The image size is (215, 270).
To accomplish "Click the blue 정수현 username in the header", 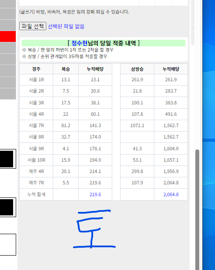I will pyautogui.click(x=79, y=43).
